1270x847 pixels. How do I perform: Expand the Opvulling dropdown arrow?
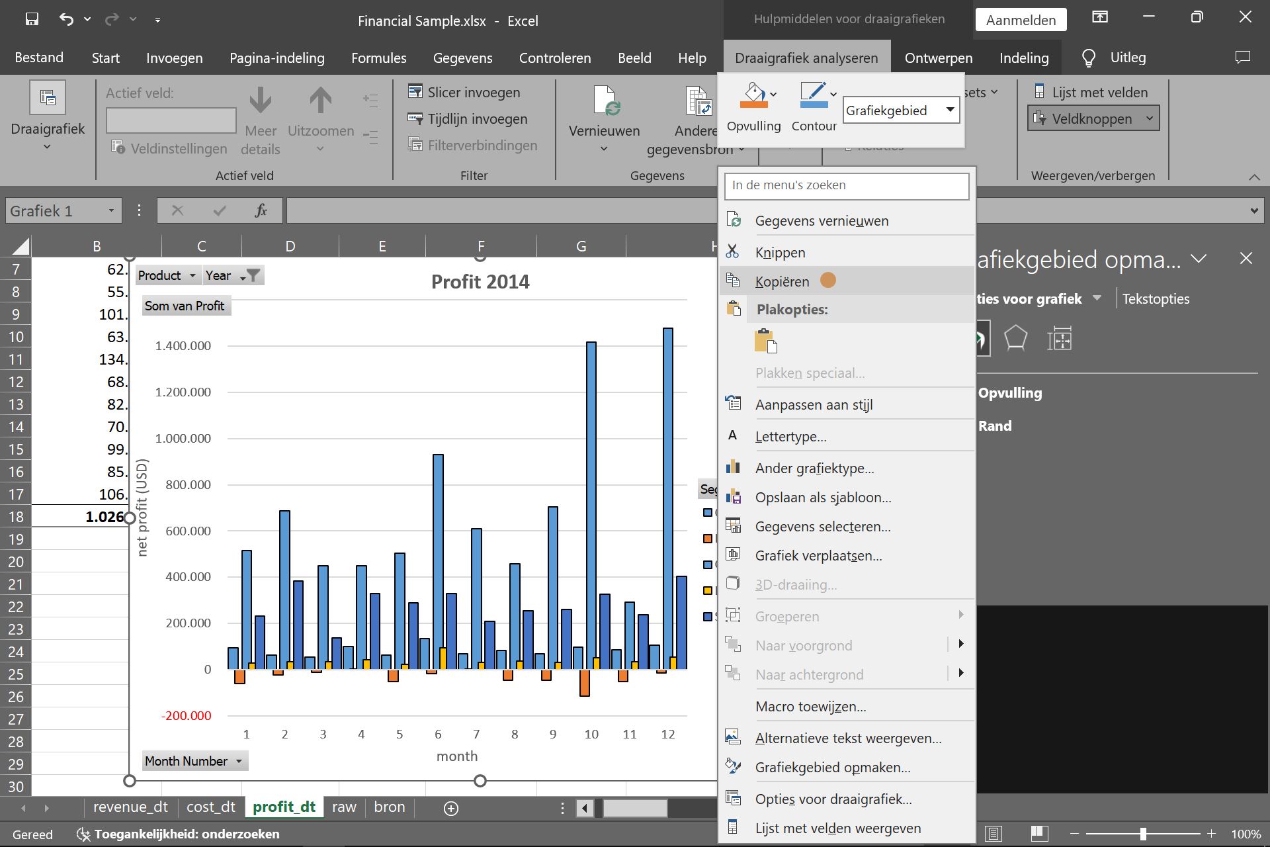point(774,94)
